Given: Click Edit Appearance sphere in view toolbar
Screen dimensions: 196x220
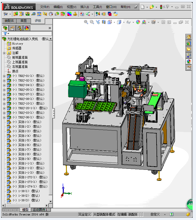Looking at the screenshot, I should pos(138,22).
